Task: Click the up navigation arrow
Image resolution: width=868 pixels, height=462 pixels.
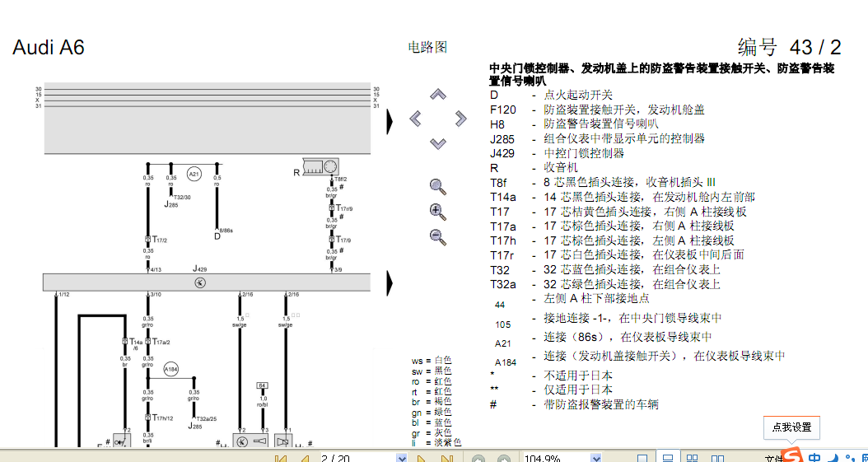Action: [438, 95]
